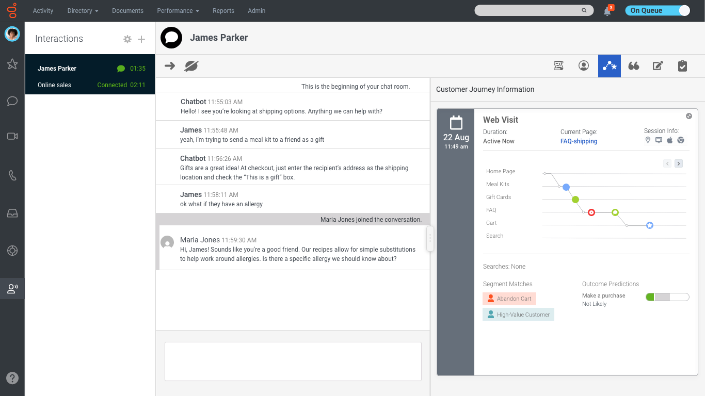Open the Performance dropdown
This screenshot has height=396, width=705.
(x=178, y=10)
